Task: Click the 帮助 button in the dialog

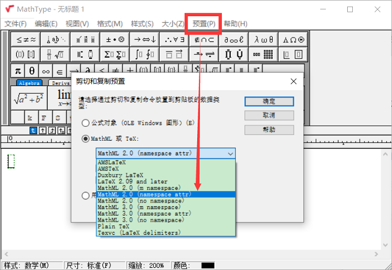Action: coord(269,130)
